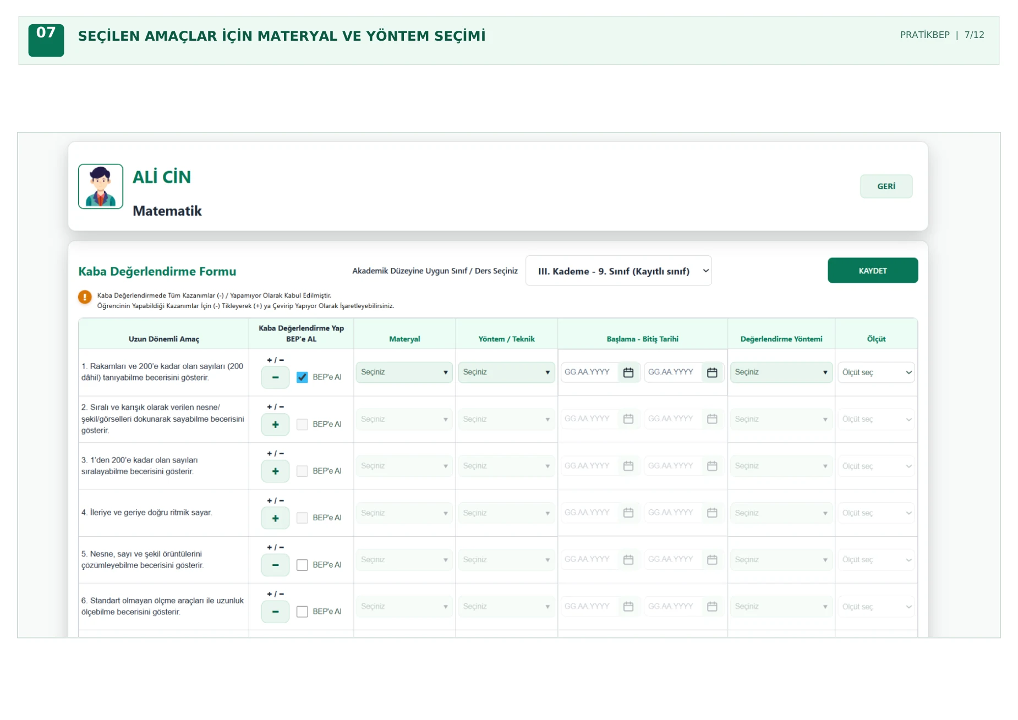Click end date field in goal 1 row
The image size is (1018, 720).
coord(674,372)
